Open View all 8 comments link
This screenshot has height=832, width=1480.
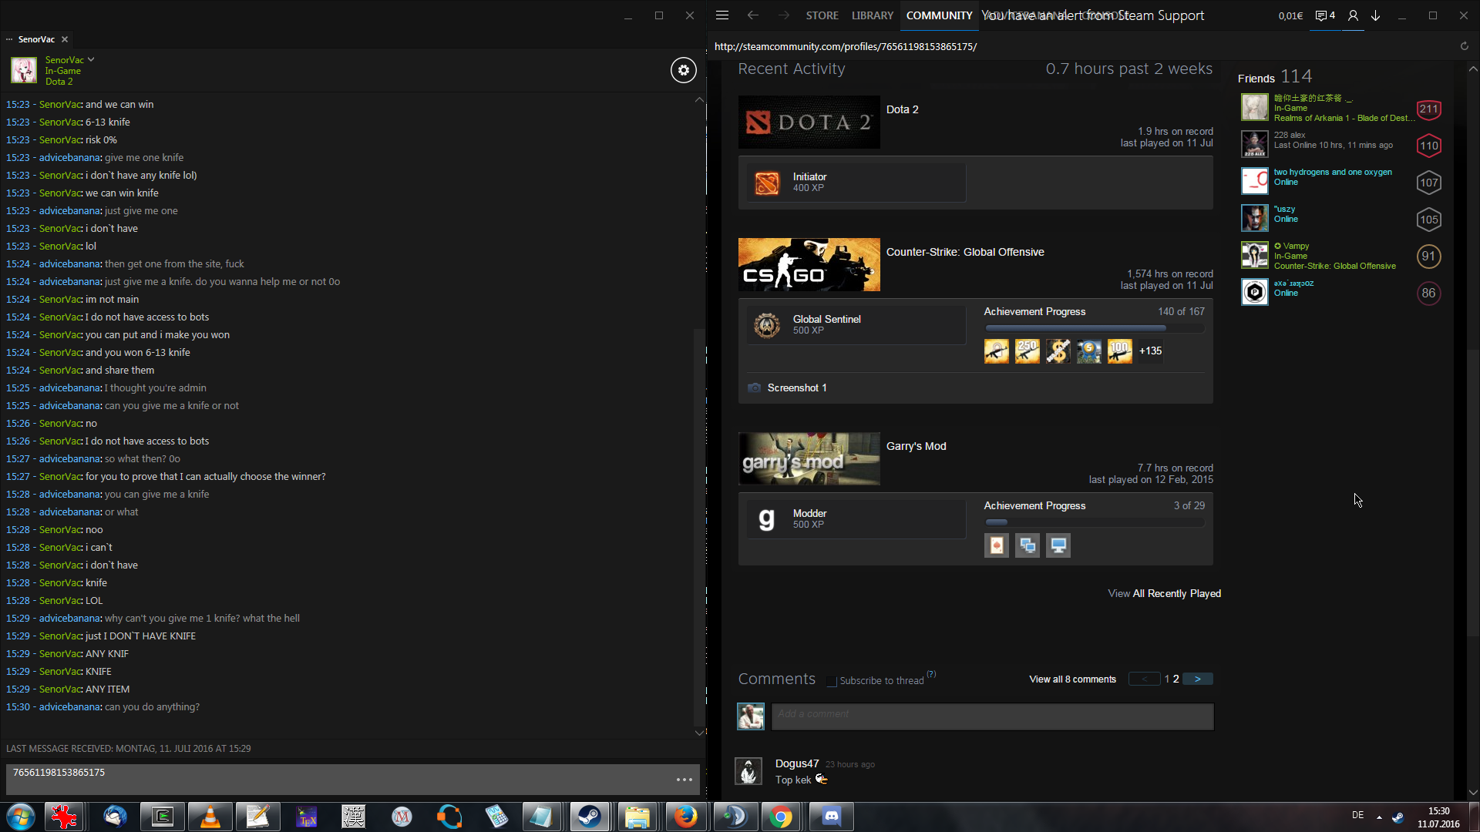(1072, 679)
